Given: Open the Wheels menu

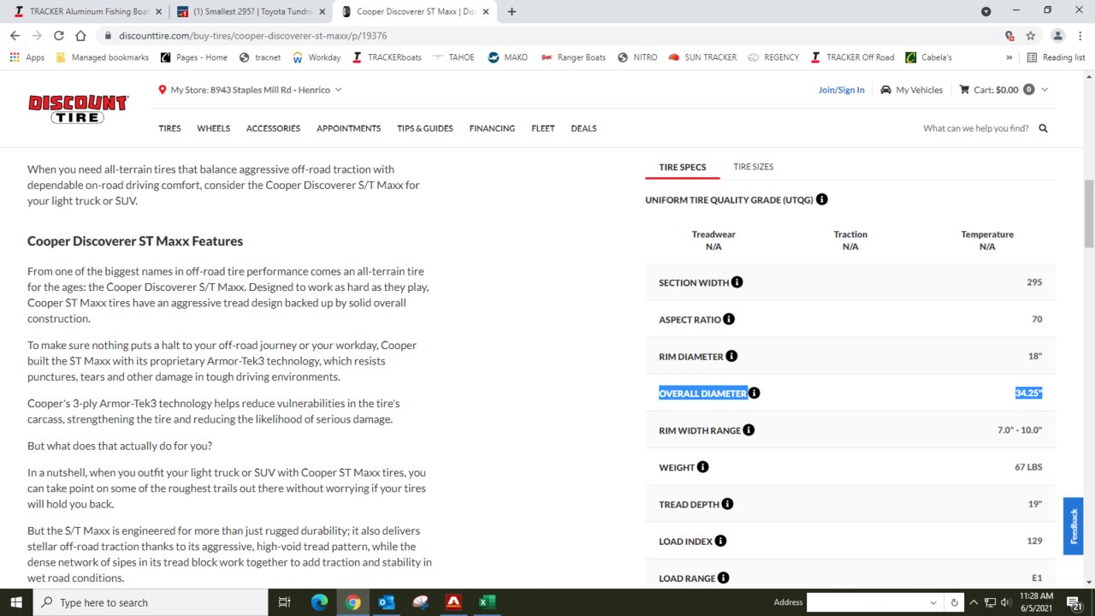Looking at the screenshot, I should (x=214, y=128).
